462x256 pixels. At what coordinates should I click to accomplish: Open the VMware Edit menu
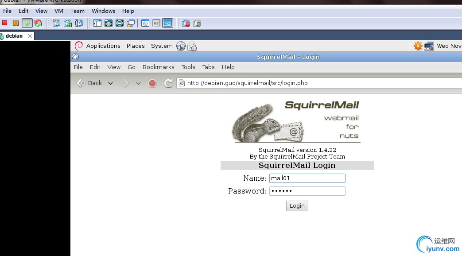[x=23, y=11]
